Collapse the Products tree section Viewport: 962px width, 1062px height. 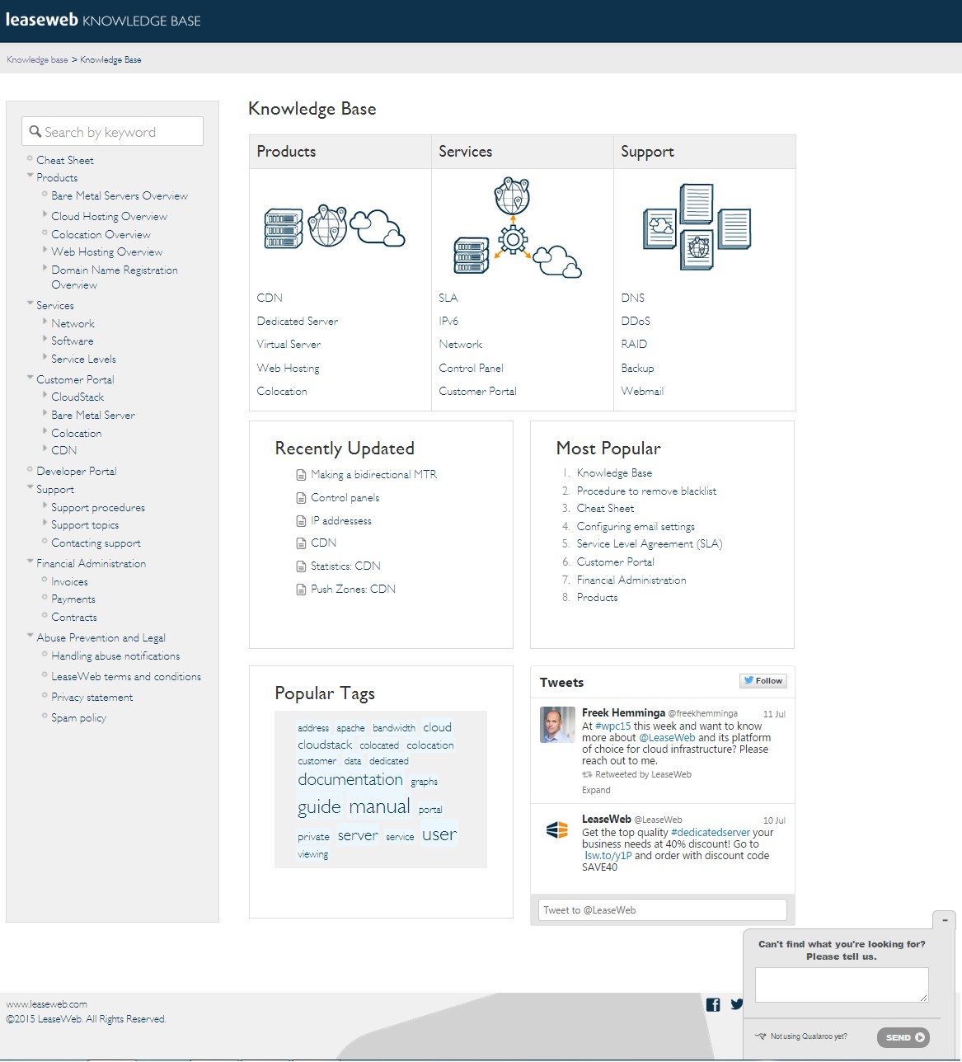31,176
